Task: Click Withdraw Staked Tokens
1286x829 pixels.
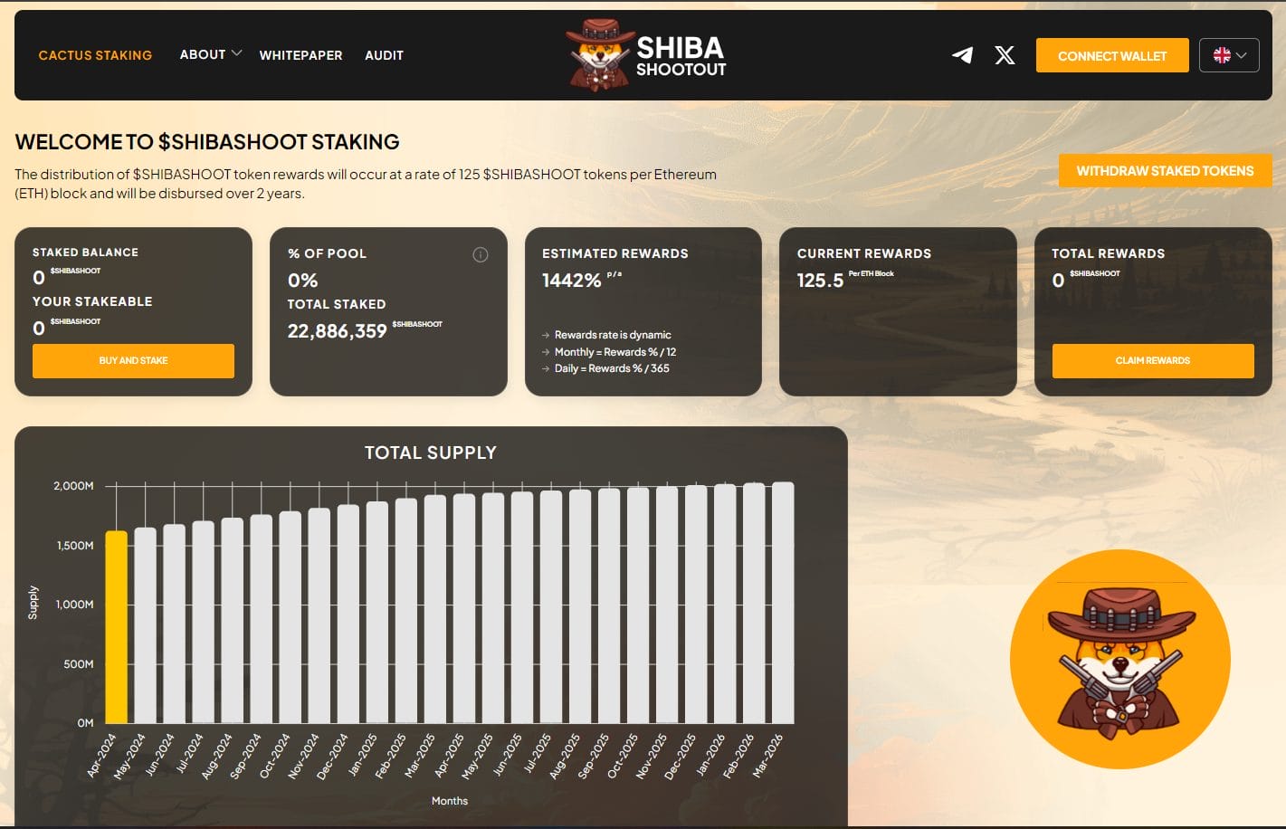Action: point(1166,170)
